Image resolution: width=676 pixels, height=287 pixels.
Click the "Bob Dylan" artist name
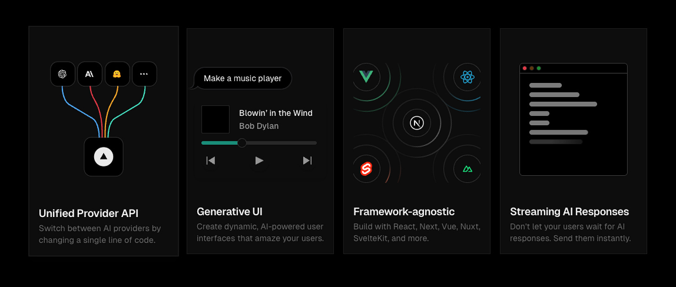coord(259,126)
